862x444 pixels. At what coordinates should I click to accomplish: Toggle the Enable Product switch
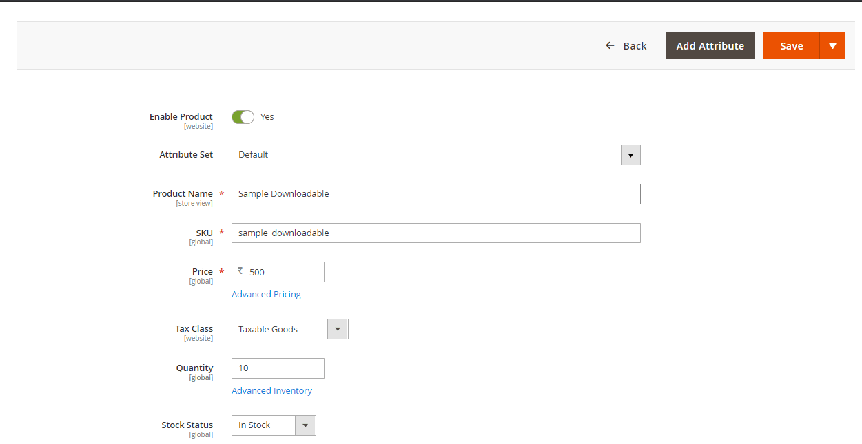point(243,117)
